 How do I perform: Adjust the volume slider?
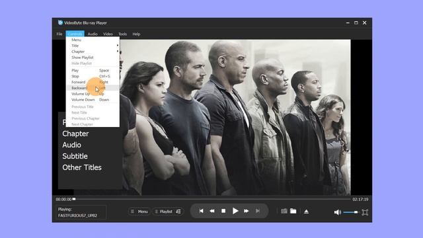[350, 212]
